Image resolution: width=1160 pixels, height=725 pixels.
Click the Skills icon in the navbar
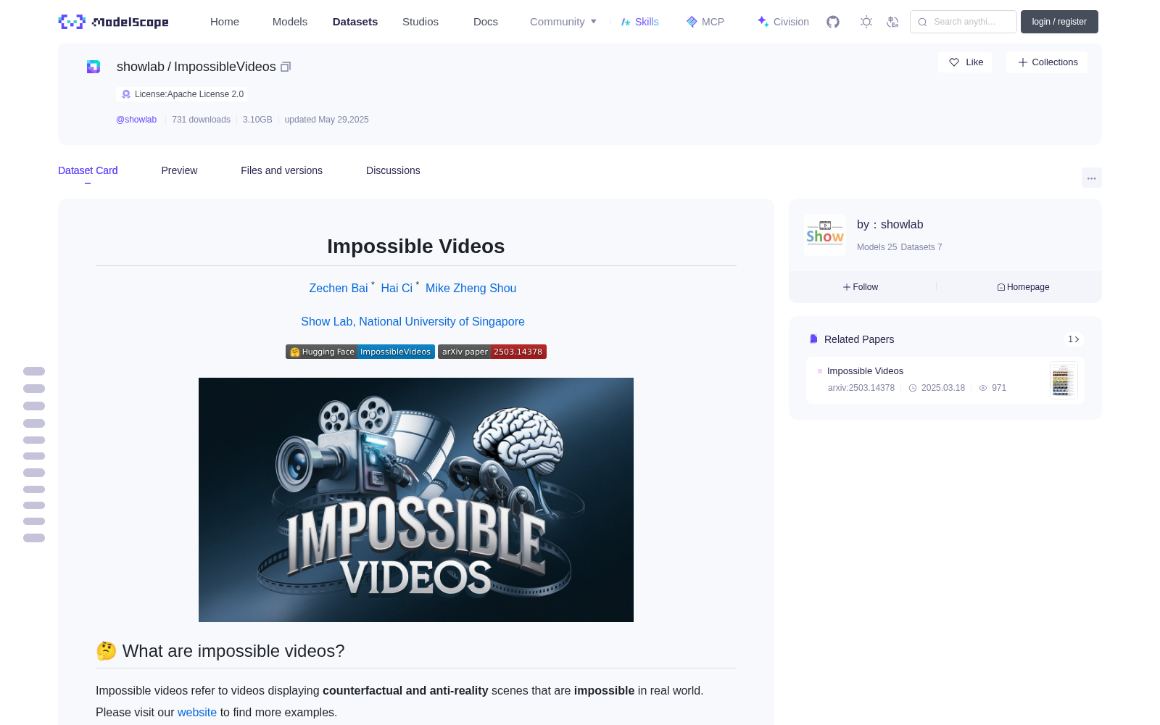(626, 22)
